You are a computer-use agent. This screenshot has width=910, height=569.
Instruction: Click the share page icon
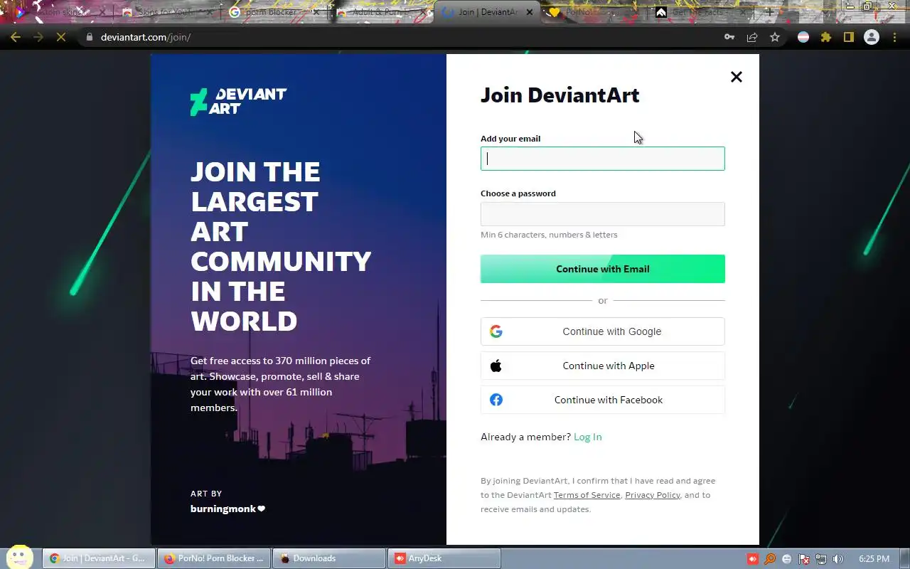[752, 37]
